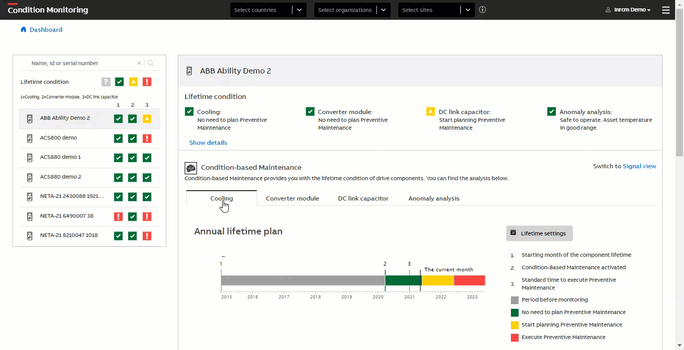The image size is (684, 350).
Task: Click the info icon beside Select sites
Action: [482, 9]
